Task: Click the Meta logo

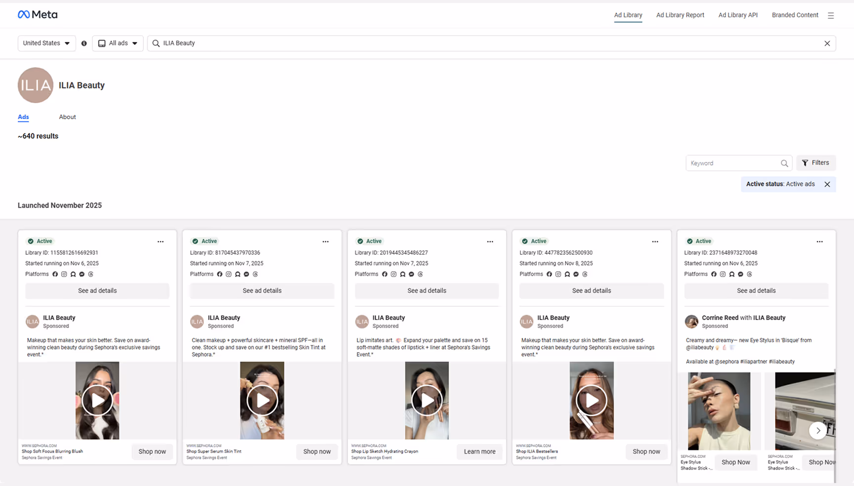Action: (38, 14)
